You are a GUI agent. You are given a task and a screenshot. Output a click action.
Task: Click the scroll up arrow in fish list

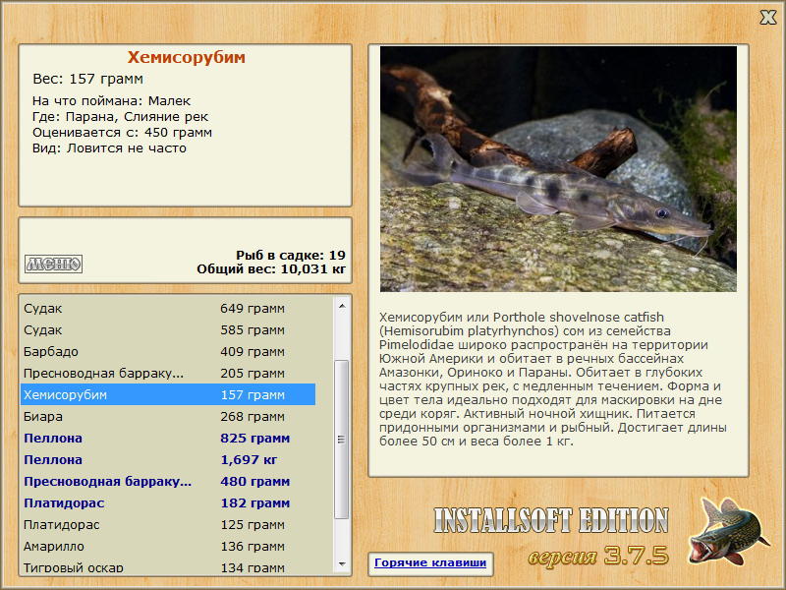342,306
